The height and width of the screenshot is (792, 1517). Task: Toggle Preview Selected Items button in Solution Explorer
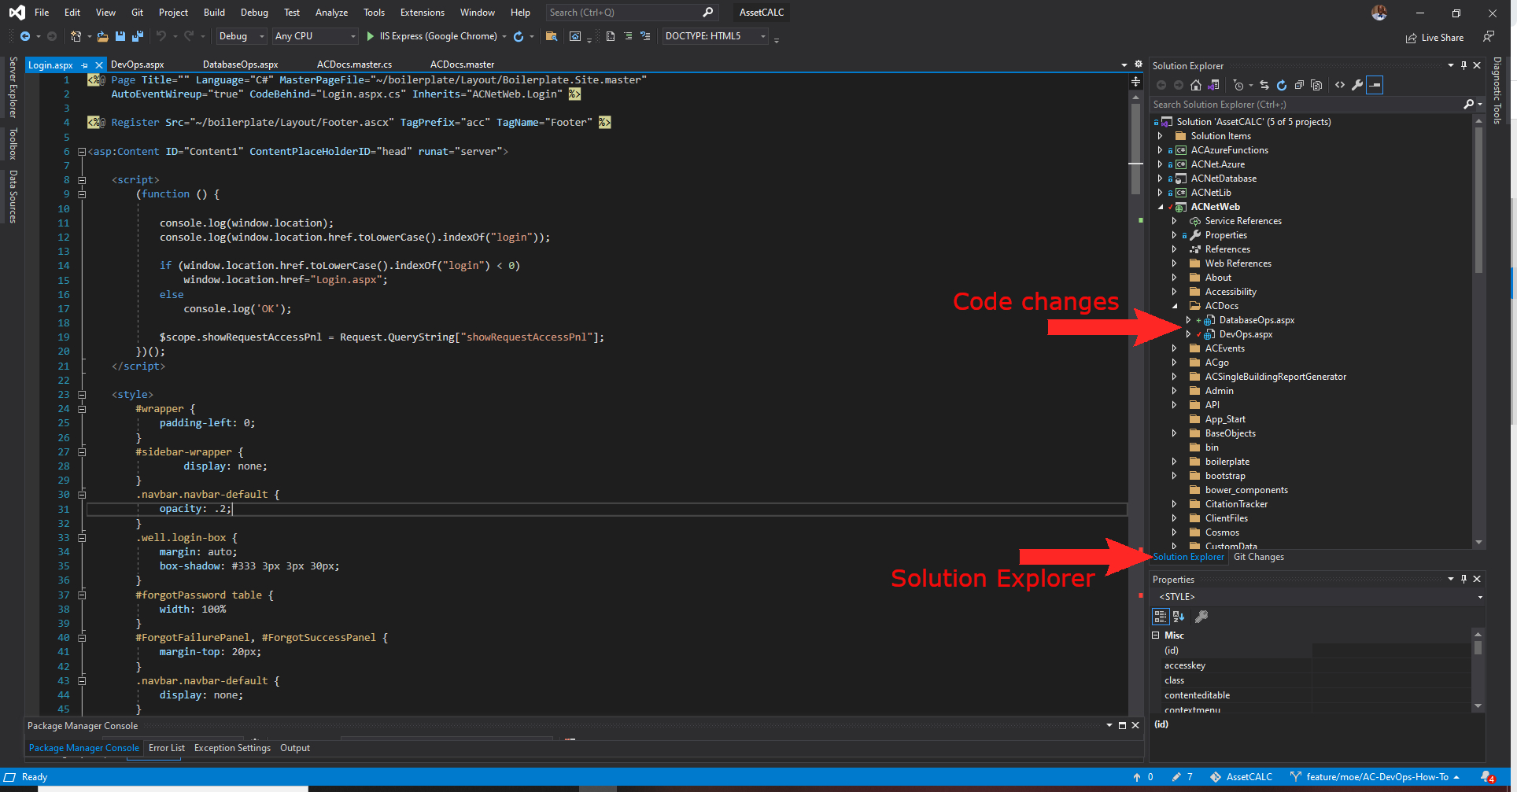[x=1375, y=85]
